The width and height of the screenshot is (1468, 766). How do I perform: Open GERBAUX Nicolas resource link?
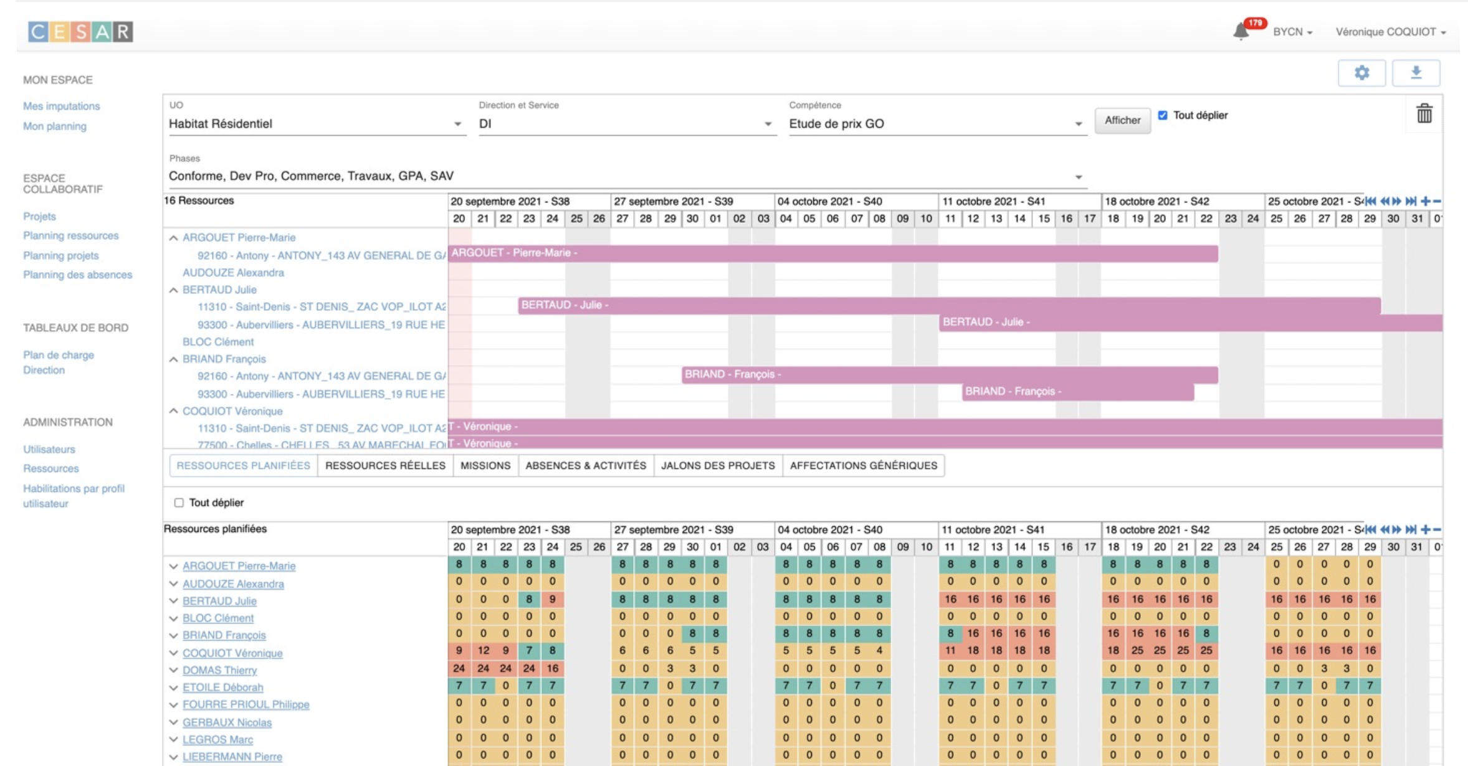click(x=227, y=723)
